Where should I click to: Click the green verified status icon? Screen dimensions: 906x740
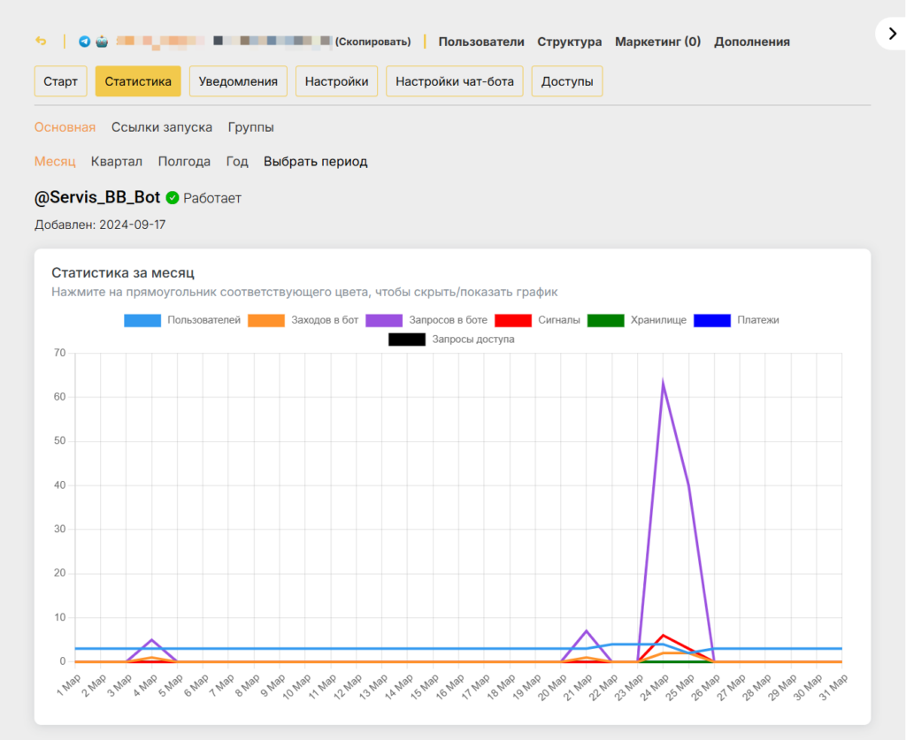[x=173, y=197]
